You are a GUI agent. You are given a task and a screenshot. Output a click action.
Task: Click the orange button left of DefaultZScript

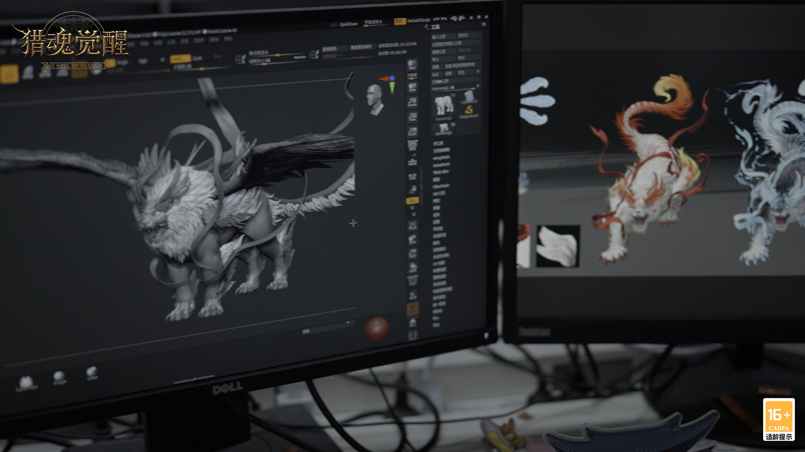tap(400, 21)
